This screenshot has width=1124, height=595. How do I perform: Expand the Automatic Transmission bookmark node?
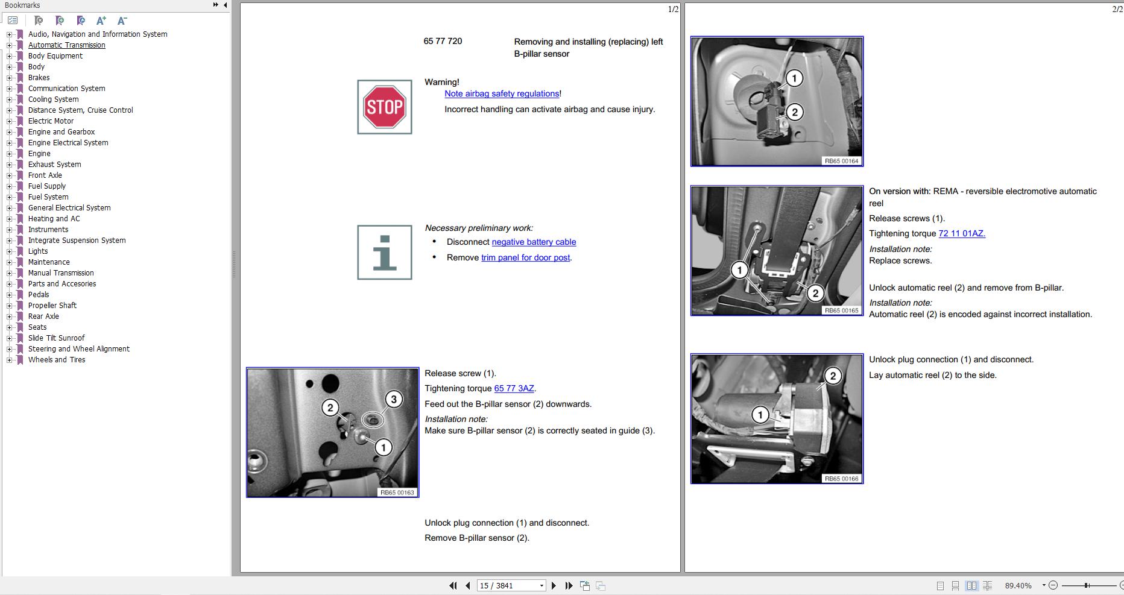(9, 45)
